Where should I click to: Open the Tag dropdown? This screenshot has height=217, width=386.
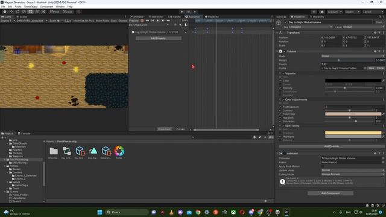311,27
